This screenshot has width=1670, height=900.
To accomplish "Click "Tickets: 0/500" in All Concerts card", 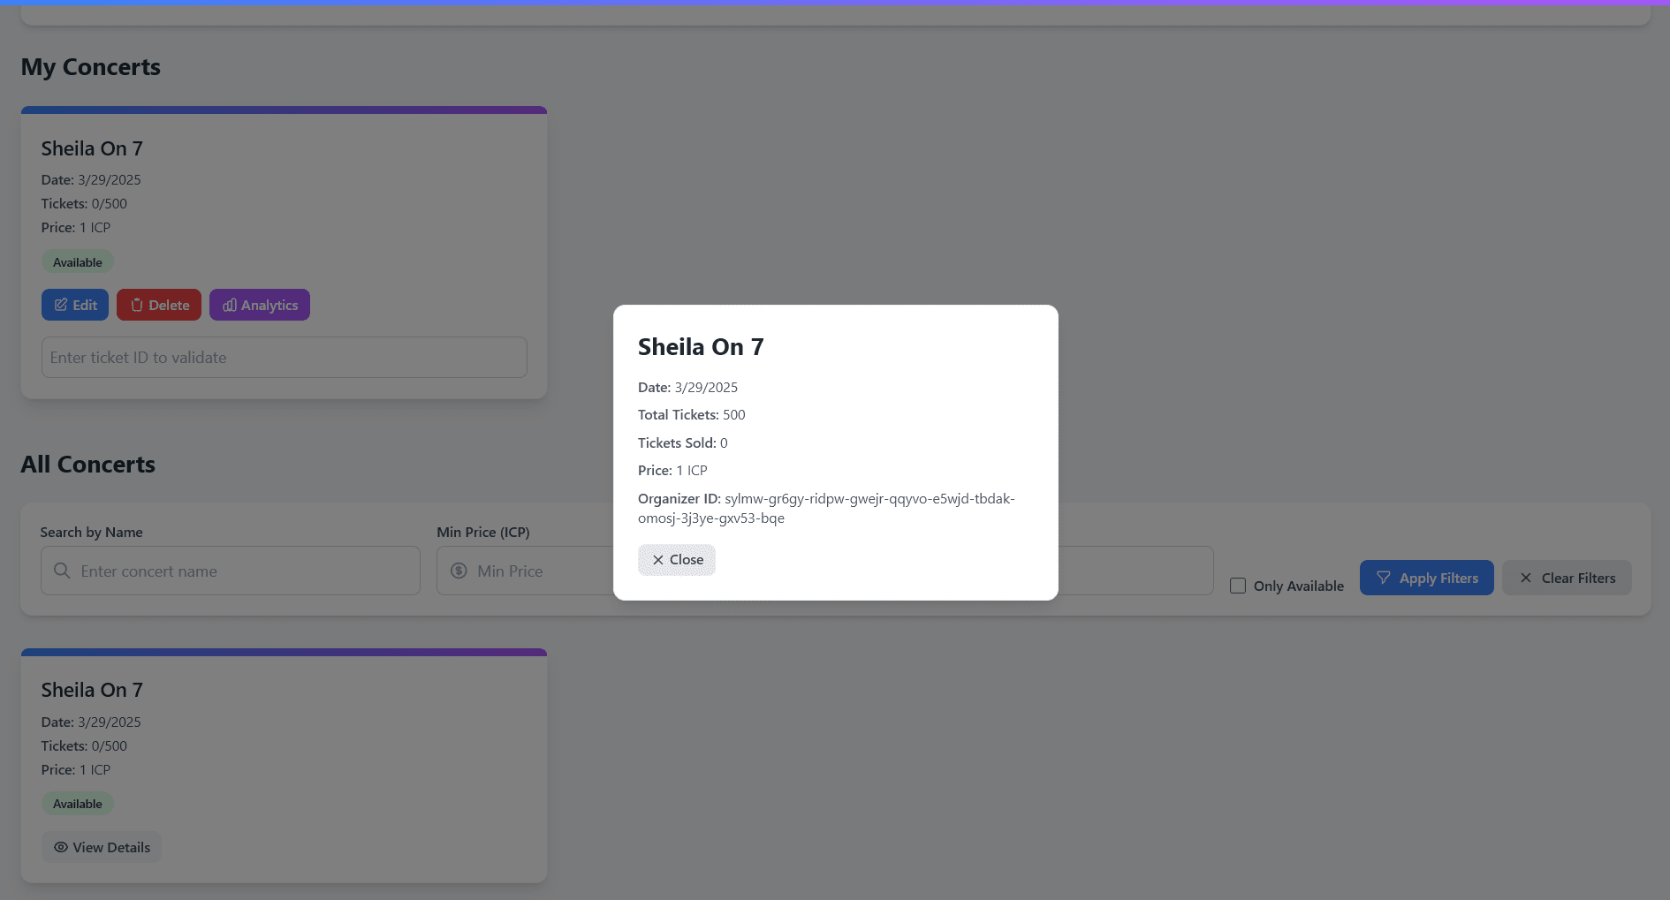I will click(84, 746).
